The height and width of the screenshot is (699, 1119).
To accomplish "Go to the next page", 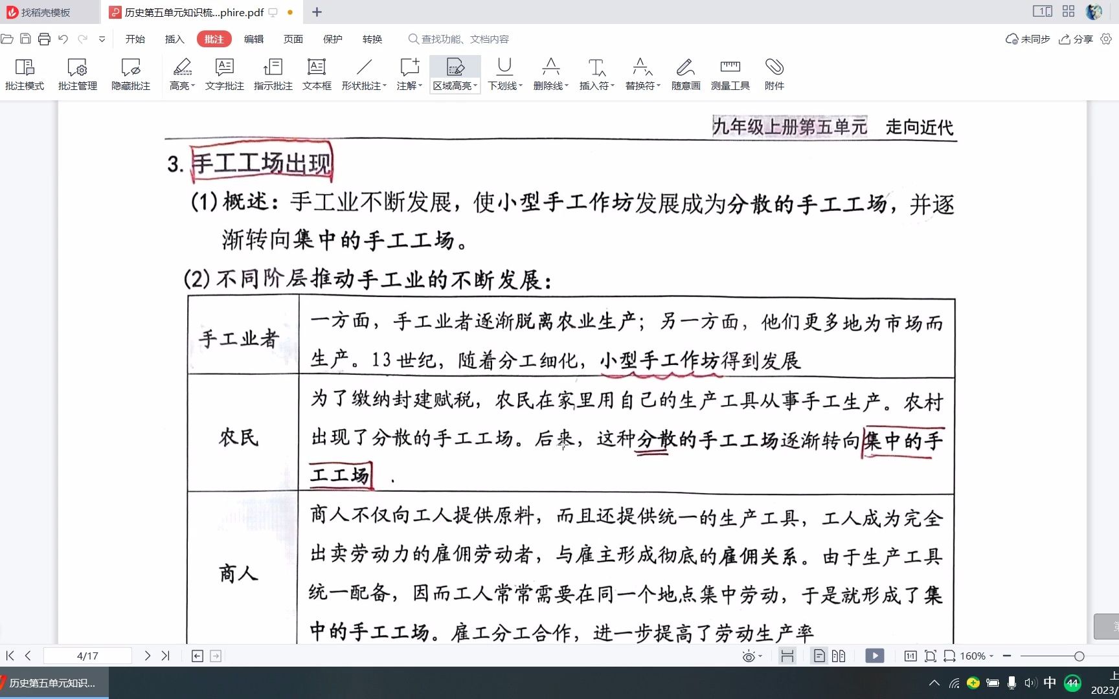I will pos(148,656).
